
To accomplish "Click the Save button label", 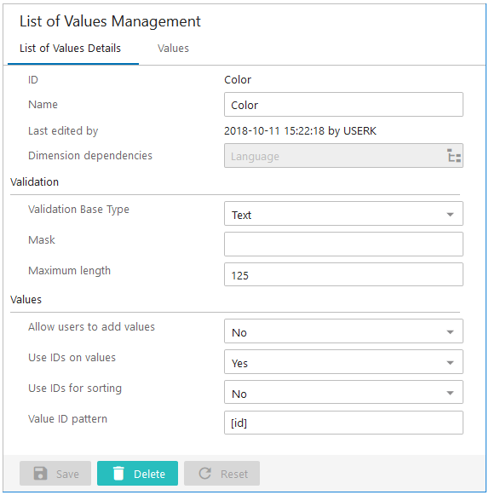I will coord(67,474).
